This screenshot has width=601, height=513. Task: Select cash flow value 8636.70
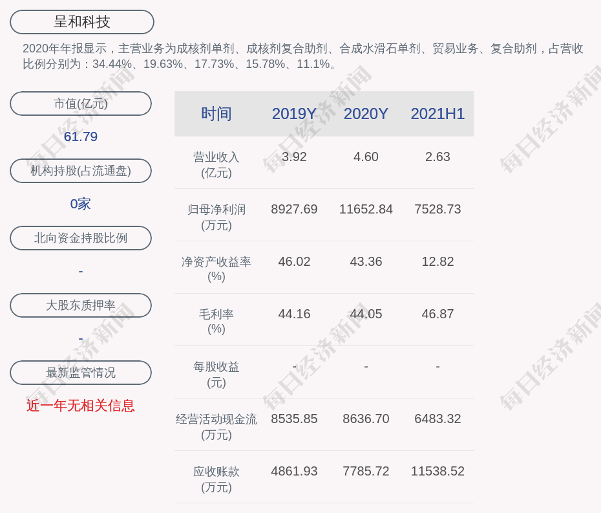pos(366,419)
